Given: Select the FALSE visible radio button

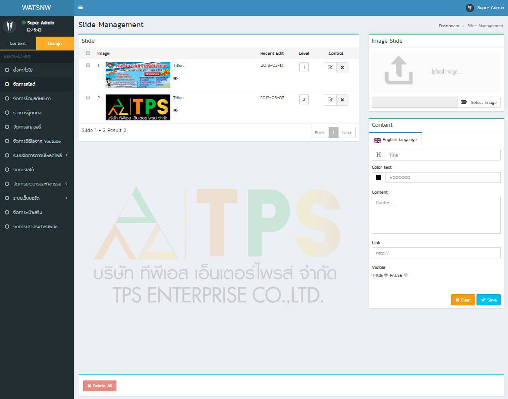Looking at the screenshot, I should tap(406, 275).
